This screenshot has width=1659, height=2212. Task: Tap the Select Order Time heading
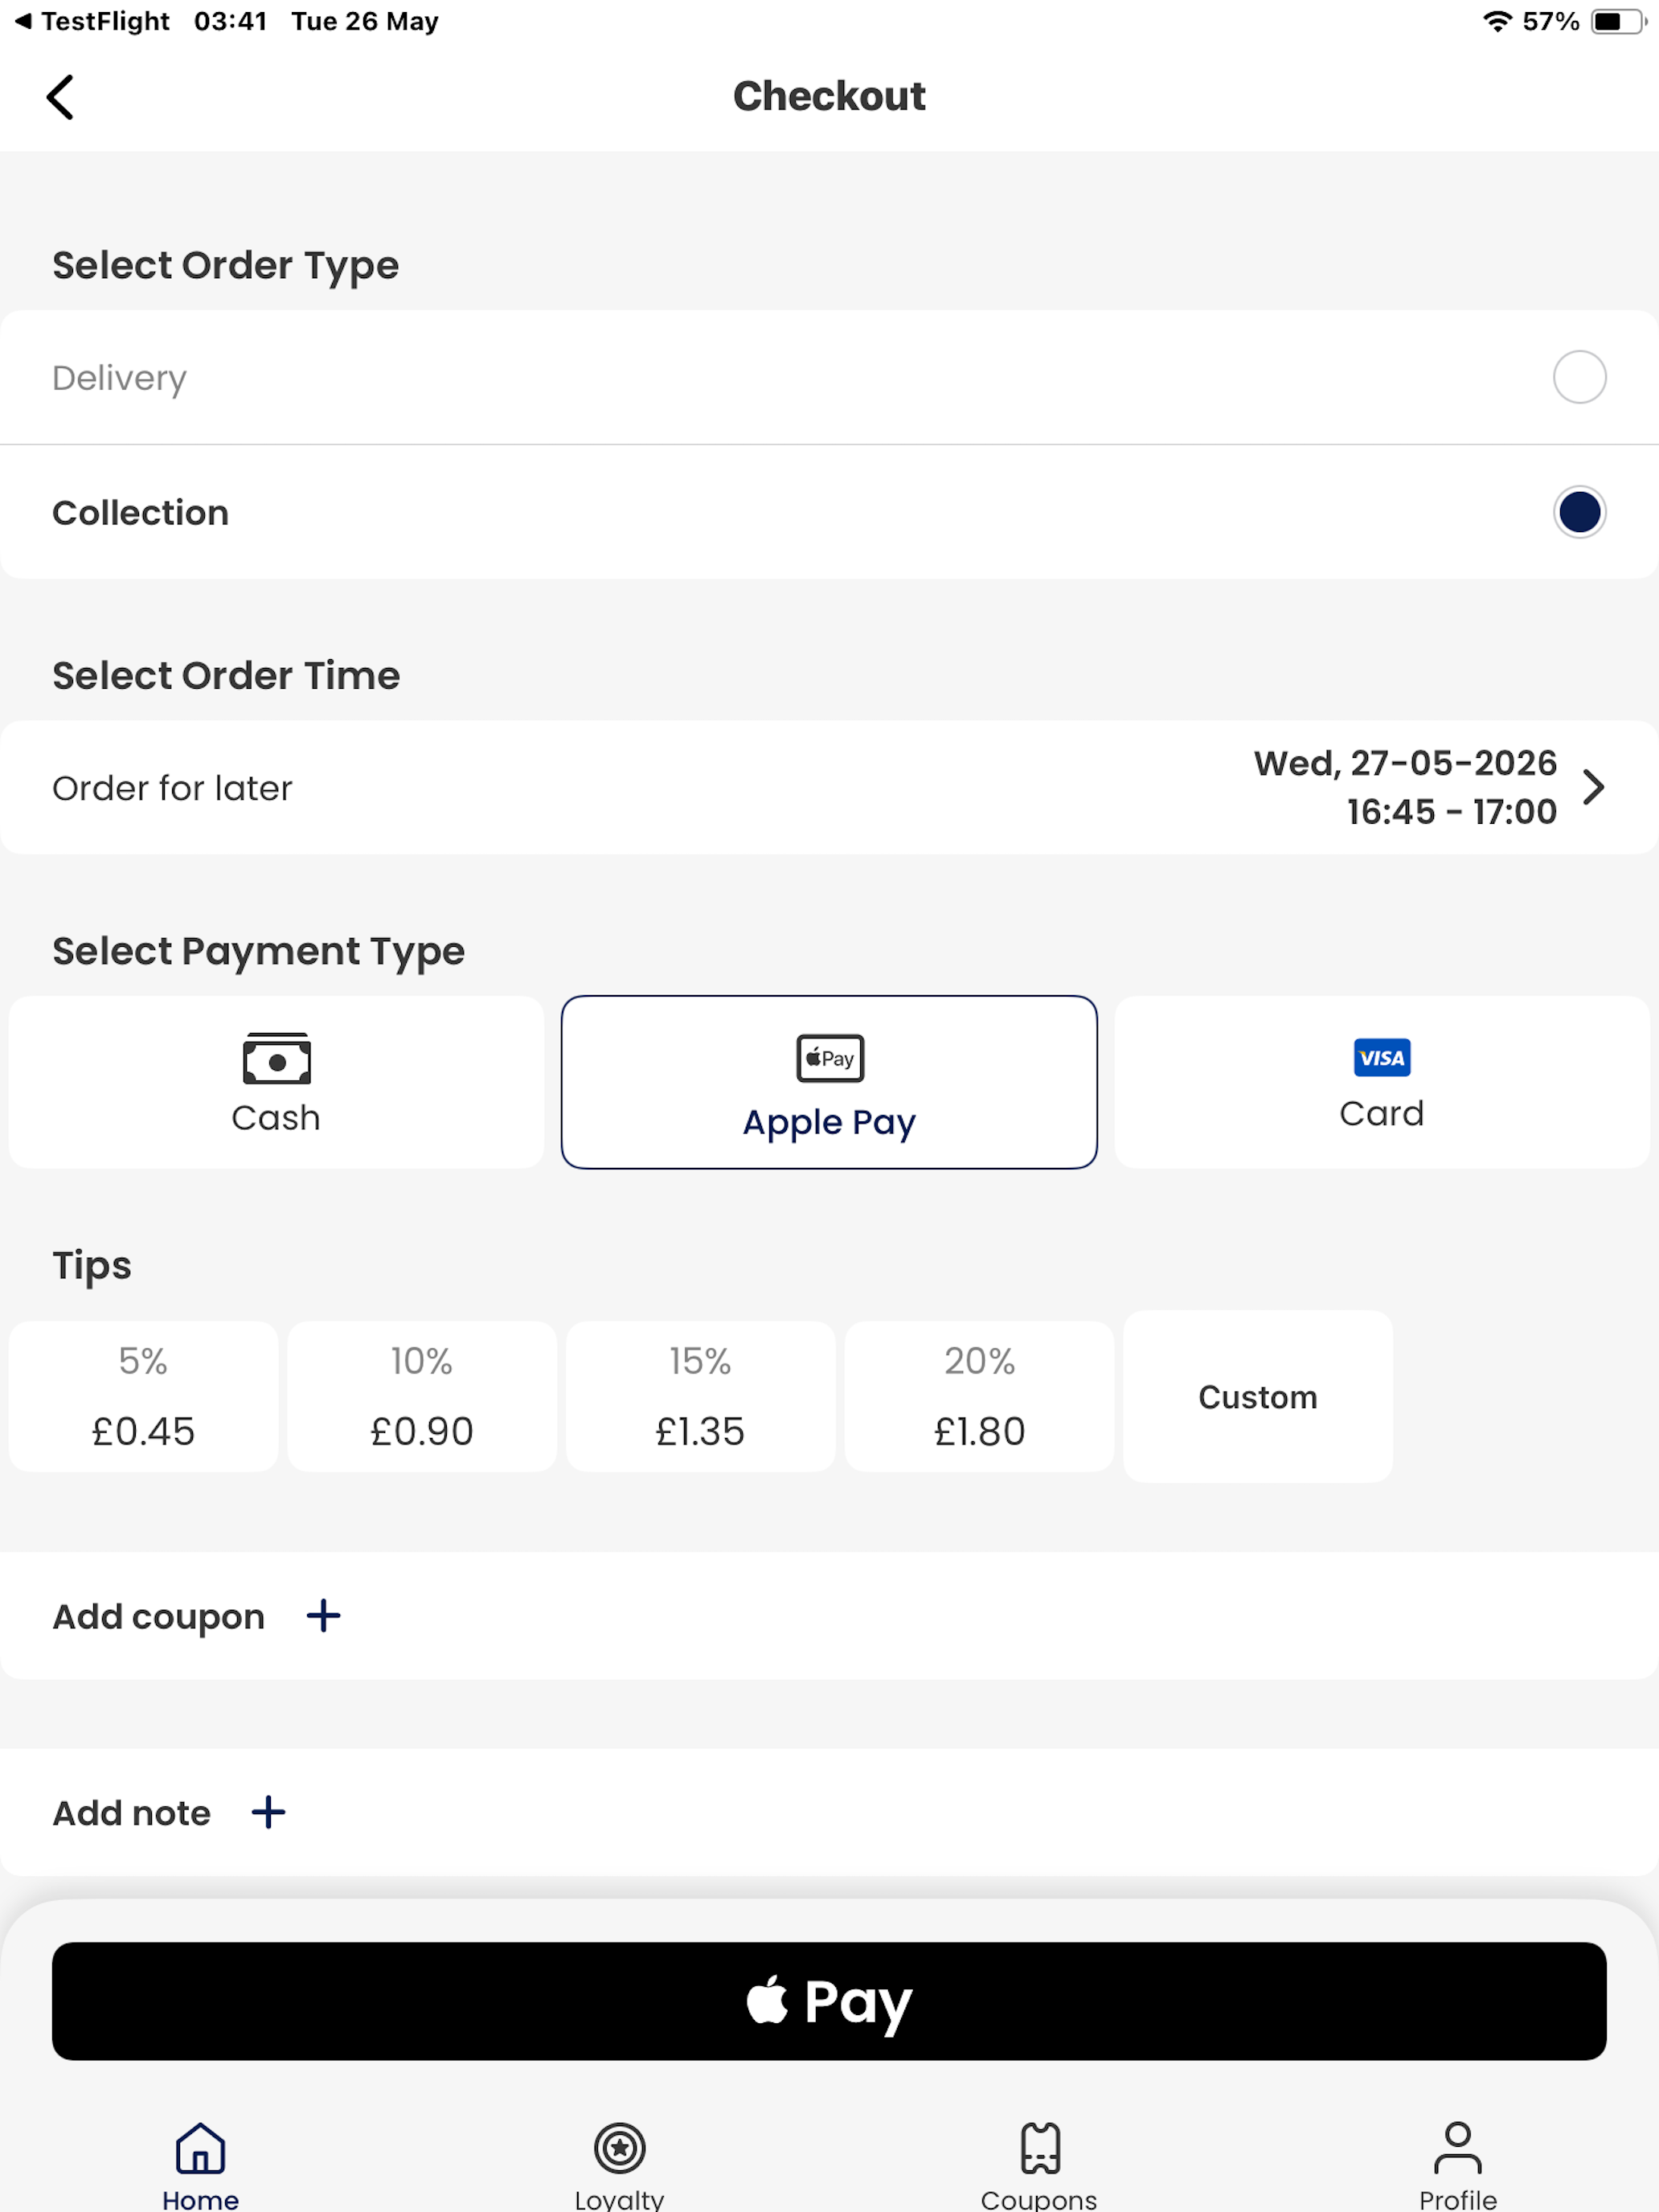[226, 676]
